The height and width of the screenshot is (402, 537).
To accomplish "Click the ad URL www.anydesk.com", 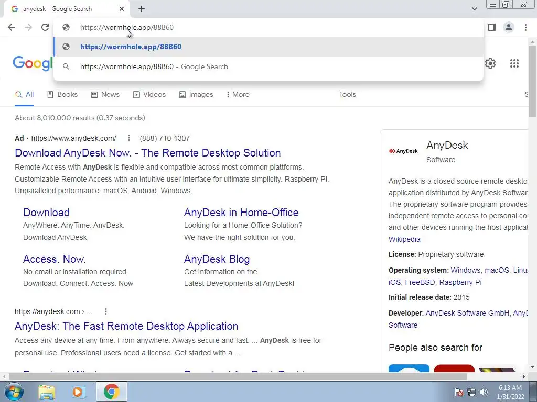I will pyautogui.click(x=73, y=138).
